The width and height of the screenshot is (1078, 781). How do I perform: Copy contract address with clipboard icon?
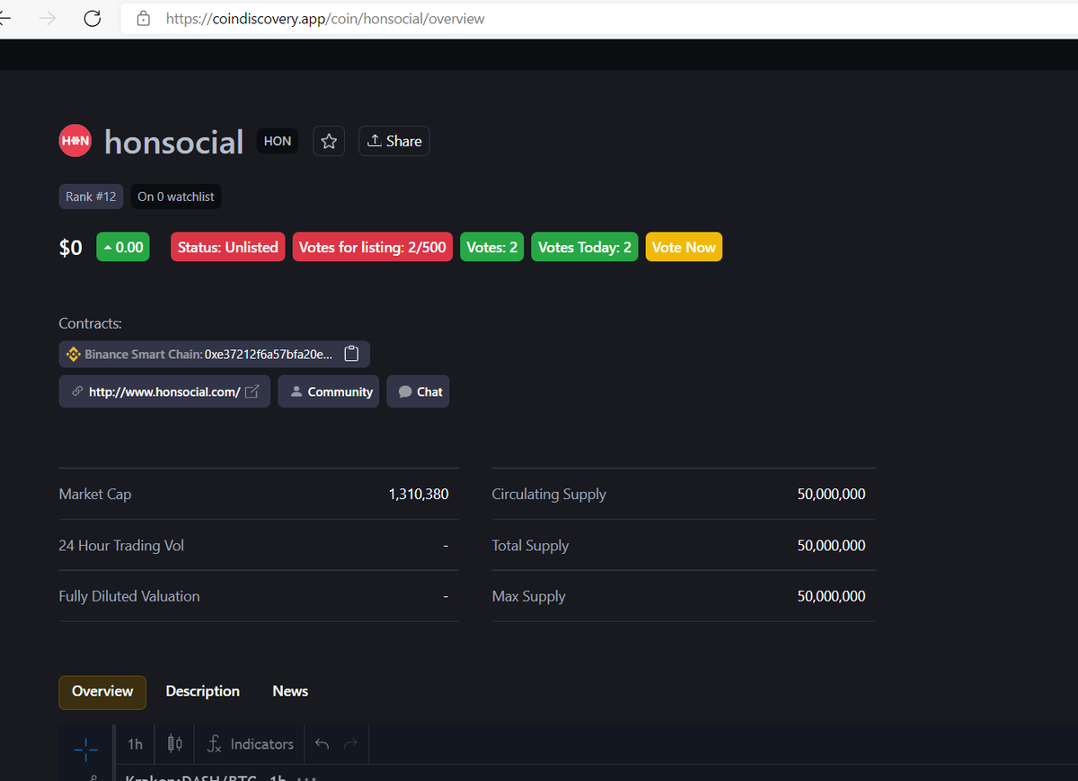[351, 354]
